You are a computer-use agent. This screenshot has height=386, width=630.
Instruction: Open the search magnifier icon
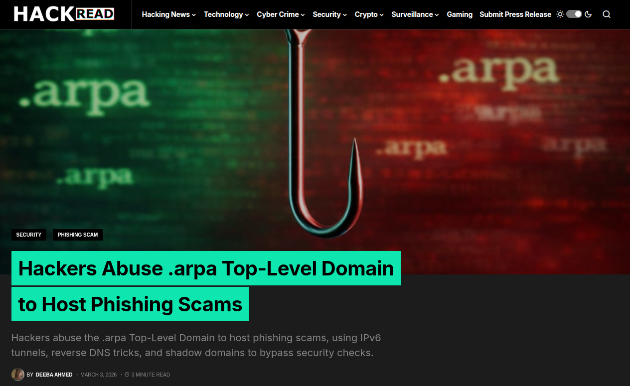[607, 14]
